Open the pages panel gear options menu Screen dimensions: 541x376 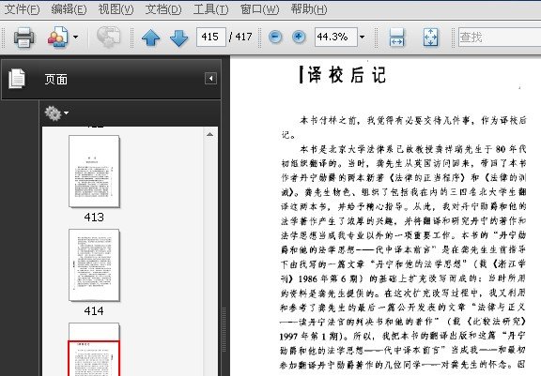coord(56,113)
